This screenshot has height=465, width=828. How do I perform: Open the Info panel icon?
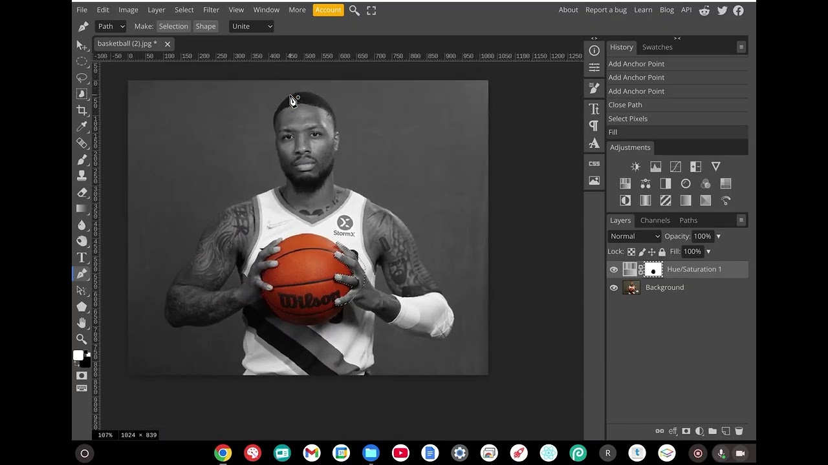(x=594, y=50)
